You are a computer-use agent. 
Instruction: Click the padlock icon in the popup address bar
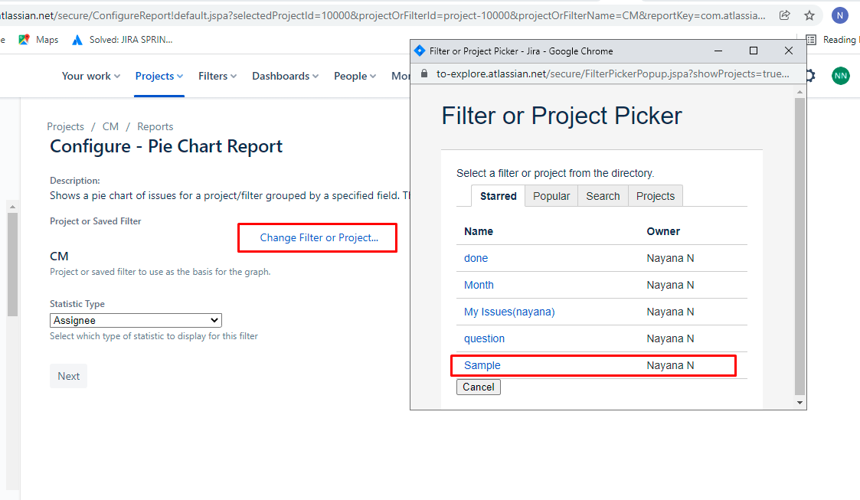423,75
